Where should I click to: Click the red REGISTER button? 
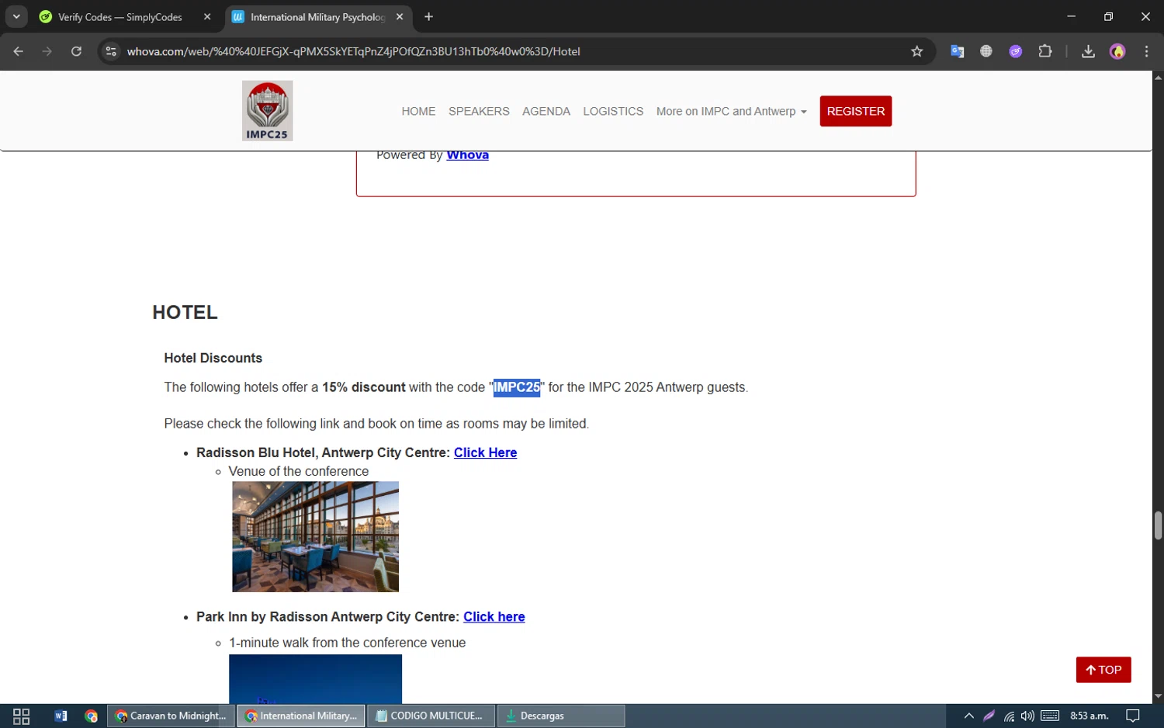coord(856,111)
